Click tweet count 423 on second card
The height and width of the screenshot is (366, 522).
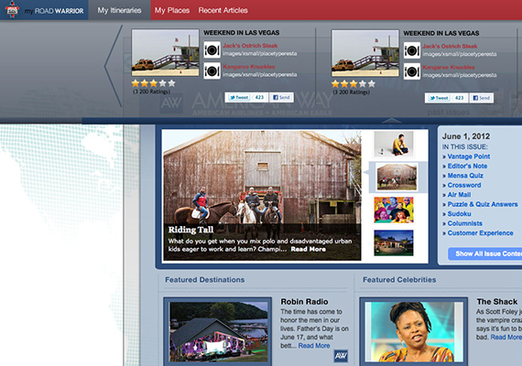click(460, 98)
